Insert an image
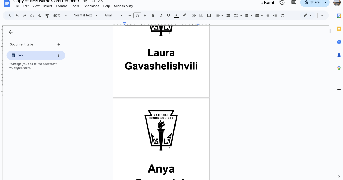 [209, 16]
